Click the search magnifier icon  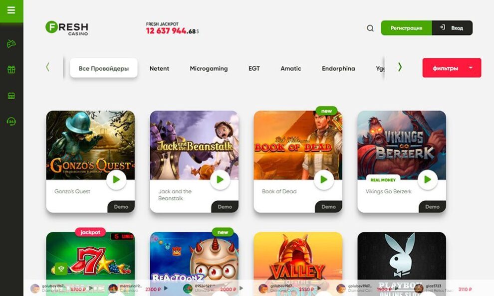click(370, 28)
